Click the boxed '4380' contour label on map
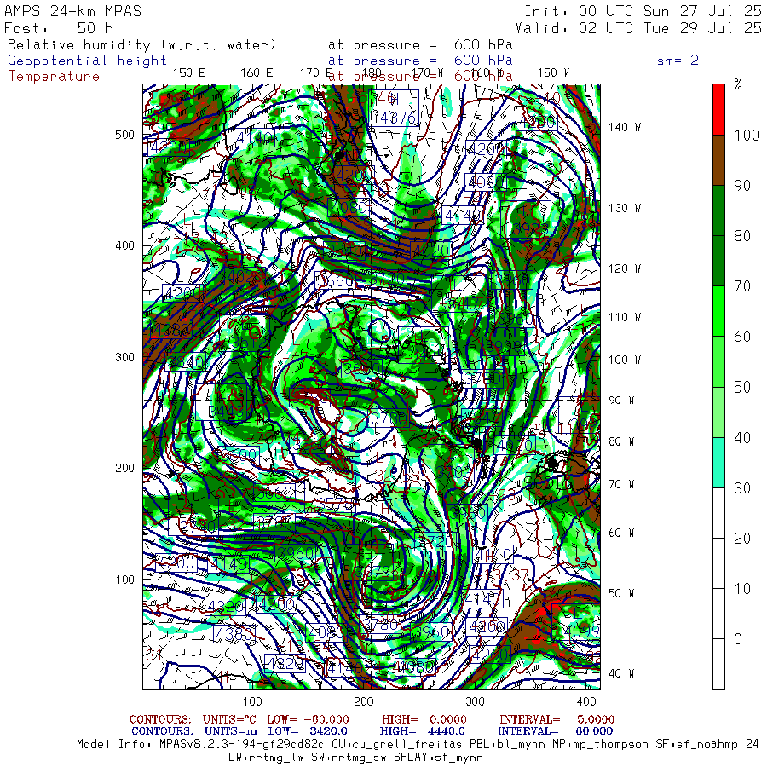767x767 pixels. (235, 634)
